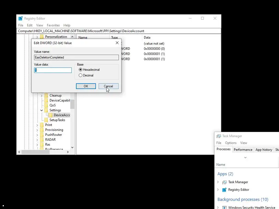Viewport: 279px width, 209px height.
Task: Click the 0x00000000 (0) data cell
Action: (154, 49)
